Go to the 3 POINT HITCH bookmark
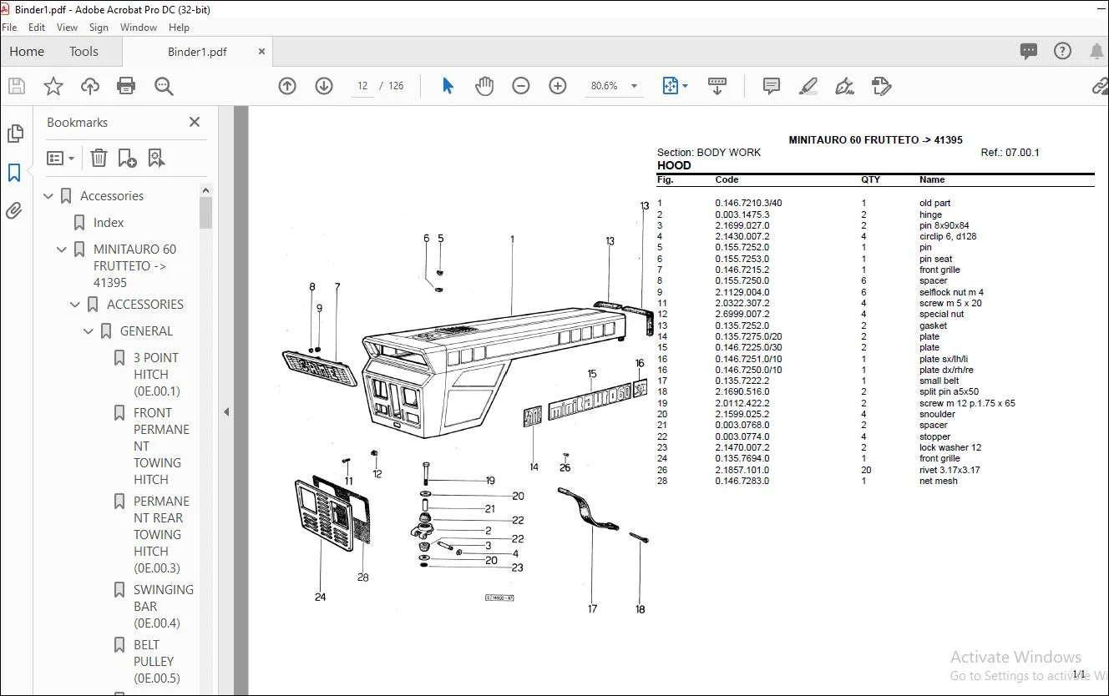 coord(157,375)
